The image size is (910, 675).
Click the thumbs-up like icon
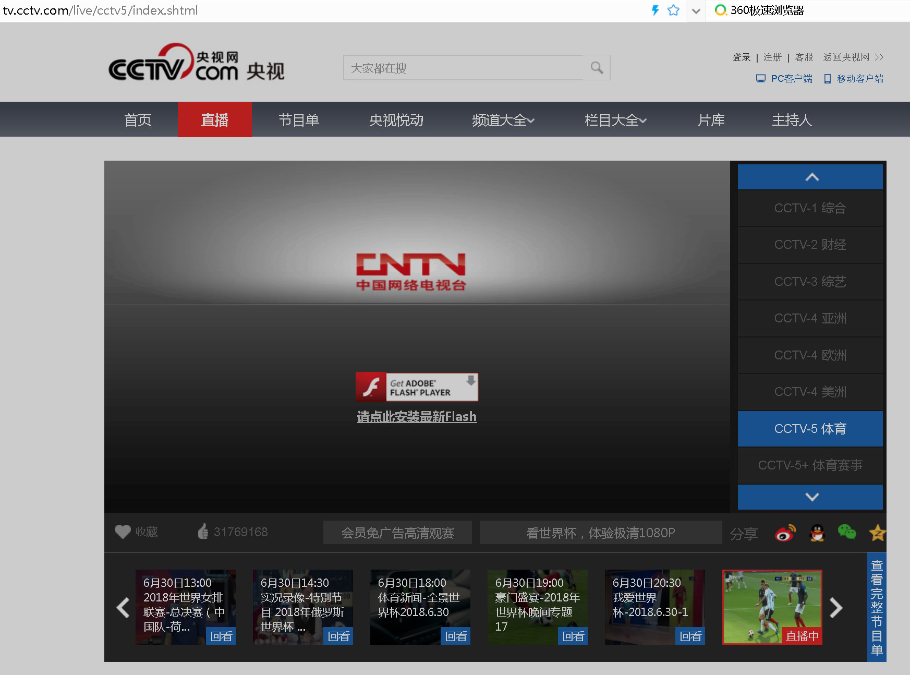click(x=203, y=532)
